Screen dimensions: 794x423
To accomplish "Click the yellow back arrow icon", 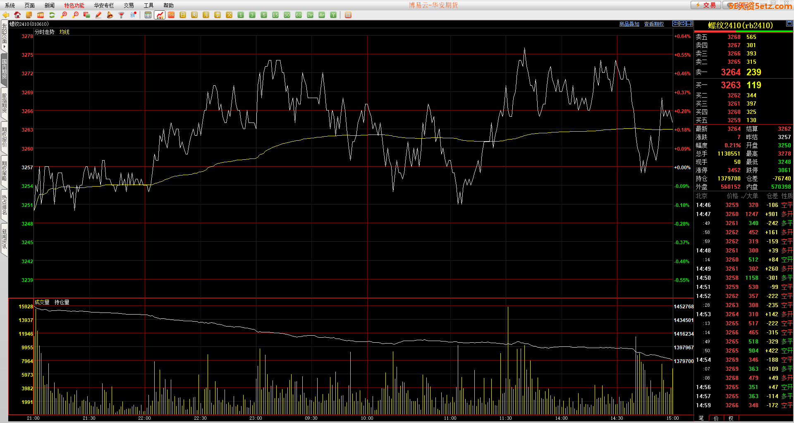I will (x=6, y=15).
